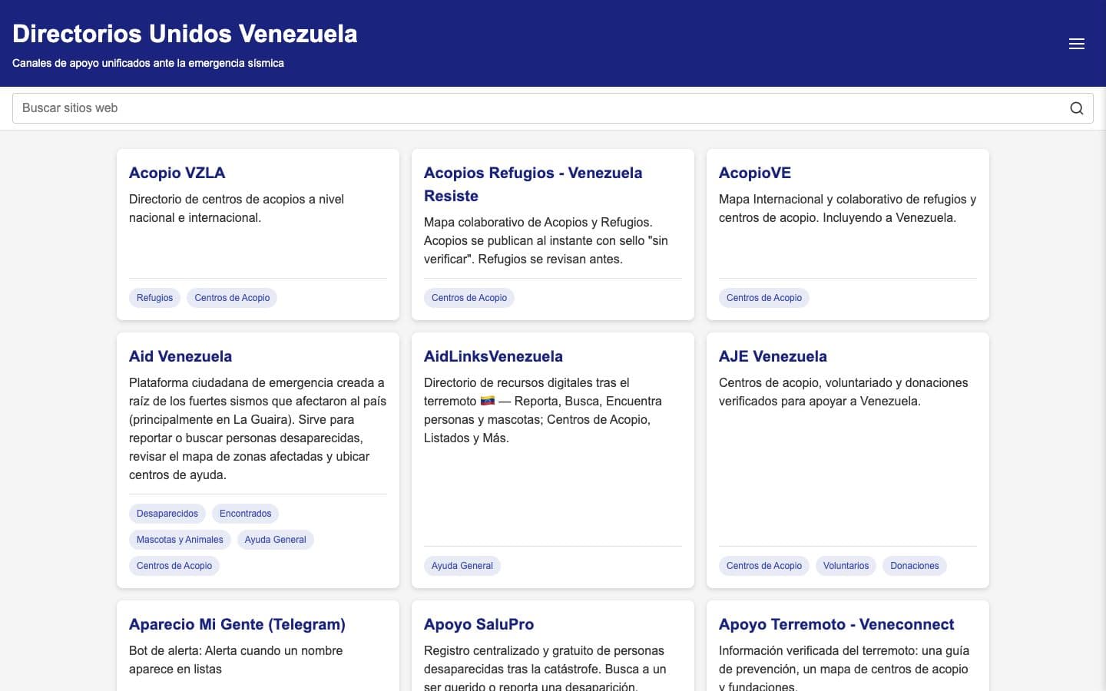Open the AcopioVE card title
1106x691 pixels.
click(x=755, y=173)
